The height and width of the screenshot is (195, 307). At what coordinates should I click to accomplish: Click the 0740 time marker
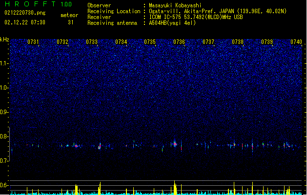coord(296,42)
